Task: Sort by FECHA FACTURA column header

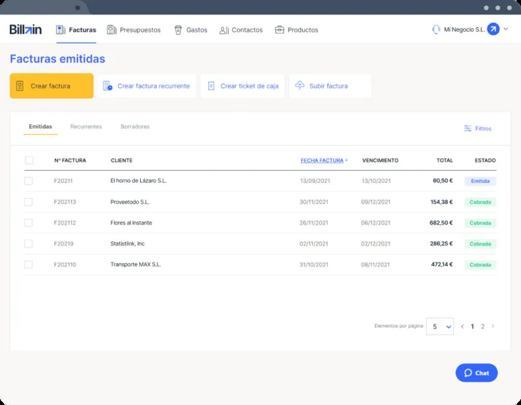Action: coord(324,160)
